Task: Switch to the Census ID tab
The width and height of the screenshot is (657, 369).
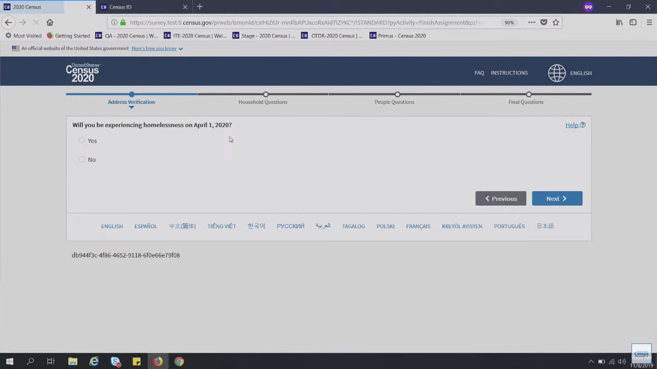Action: [139, 7]
